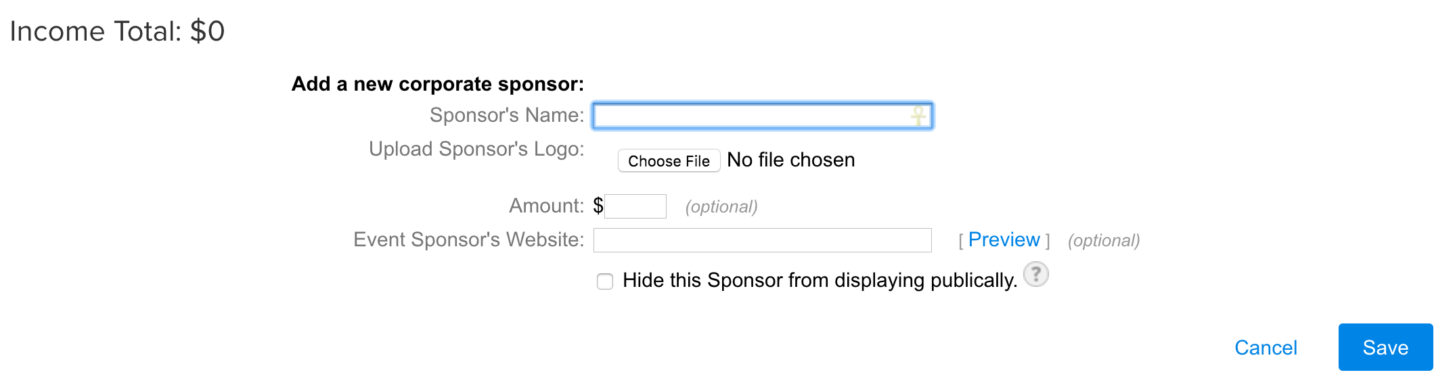Open the question mark help icon
The image size is (1455, 383).
tap(1035, 275)
